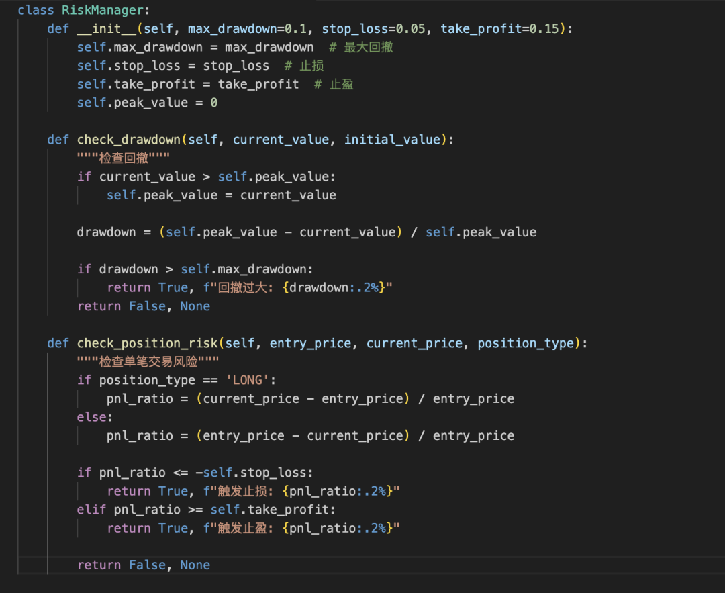
Task: Click the class name RiskManager
Action: (x=103, y=10)
